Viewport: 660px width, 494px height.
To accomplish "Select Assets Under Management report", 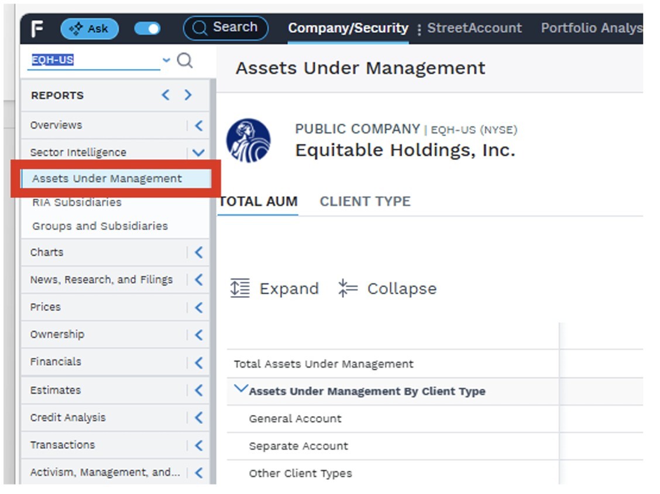I will point(116,179).
